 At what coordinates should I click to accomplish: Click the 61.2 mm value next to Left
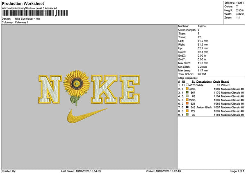[203, 41]
